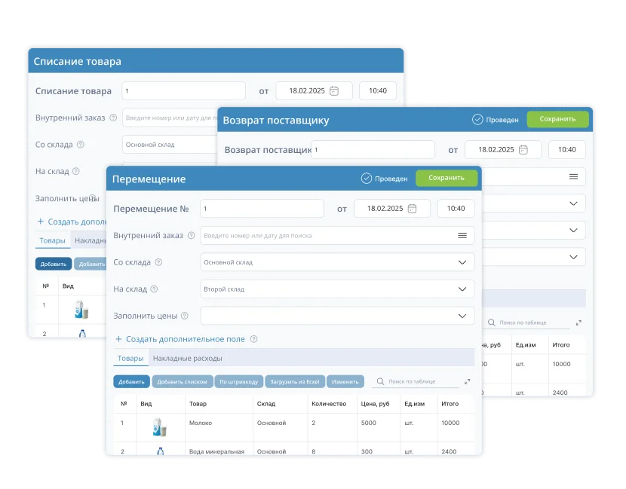Image resolution: width=626 pixels, height=489 pixels.
Task: Click help icon next to Создать дополнительное поле
Action: [x=253, y=339]
